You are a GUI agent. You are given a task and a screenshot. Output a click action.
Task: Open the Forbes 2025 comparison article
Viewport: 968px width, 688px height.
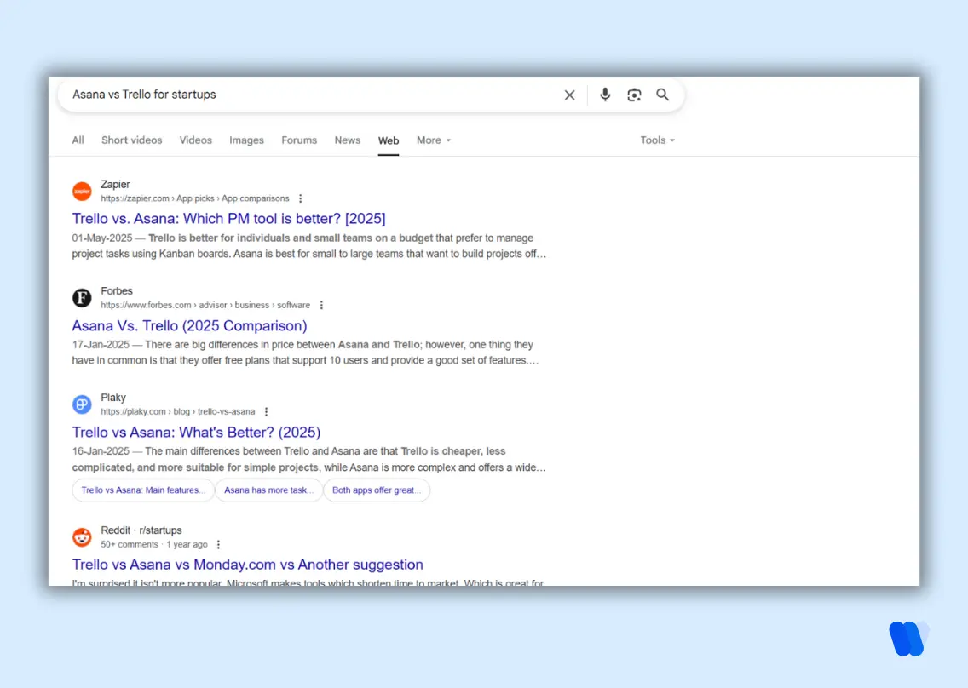tap(189, 325)
